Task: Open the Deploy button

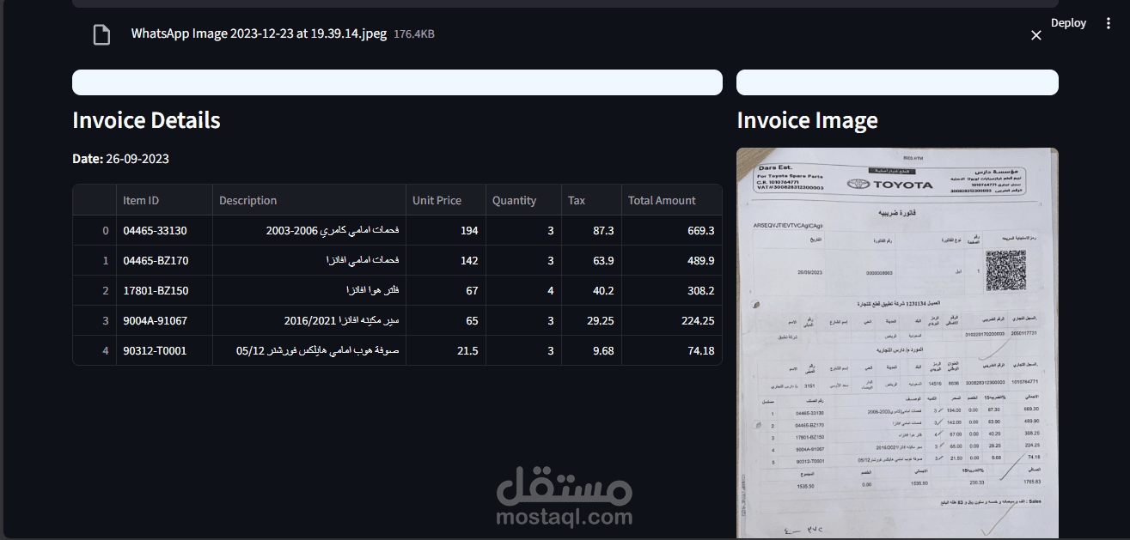Action: click(x=1068, y=23)
